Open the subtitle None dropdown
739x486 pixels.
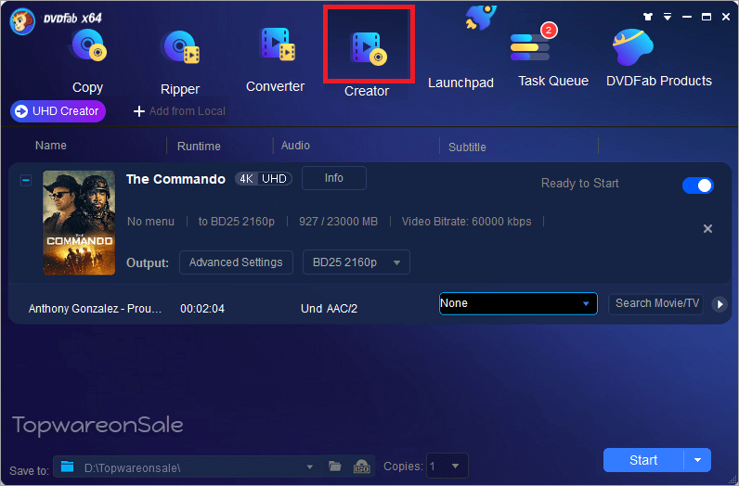point(518,303)
